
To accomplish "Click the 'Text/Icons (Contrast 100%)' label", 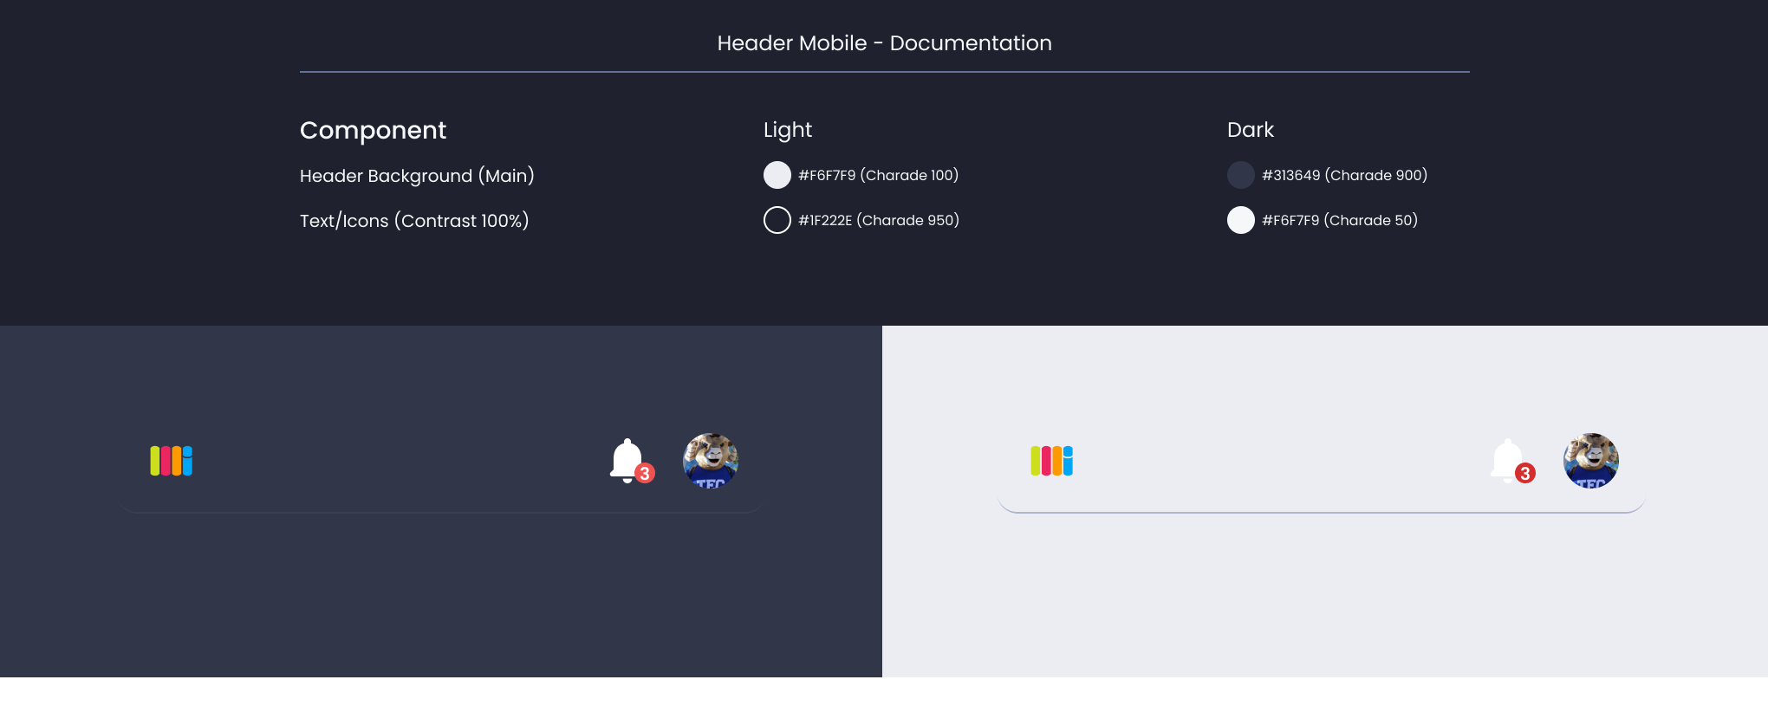I will [x=414, y=221].
